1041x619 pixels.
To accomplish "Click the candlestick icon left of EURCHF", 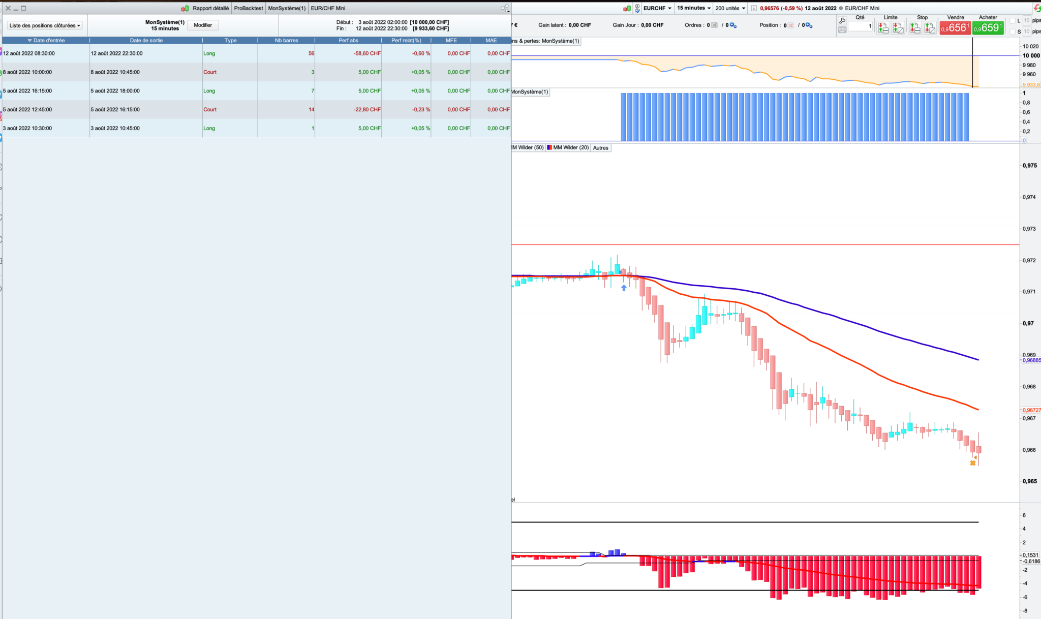I will coord(627,8).
